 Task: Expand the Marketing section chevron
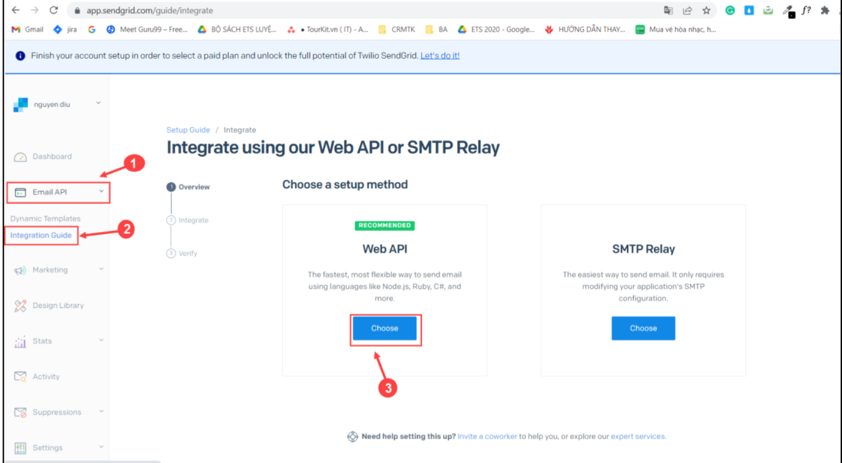101,269
